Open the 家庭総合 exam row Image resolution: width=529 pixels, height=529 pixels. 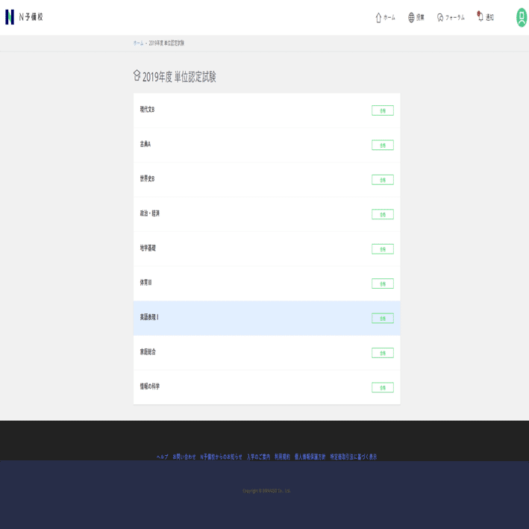[267, 353]
